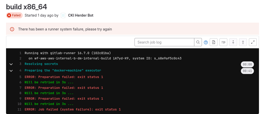Click the red alert warning icon

click(12, 29)
